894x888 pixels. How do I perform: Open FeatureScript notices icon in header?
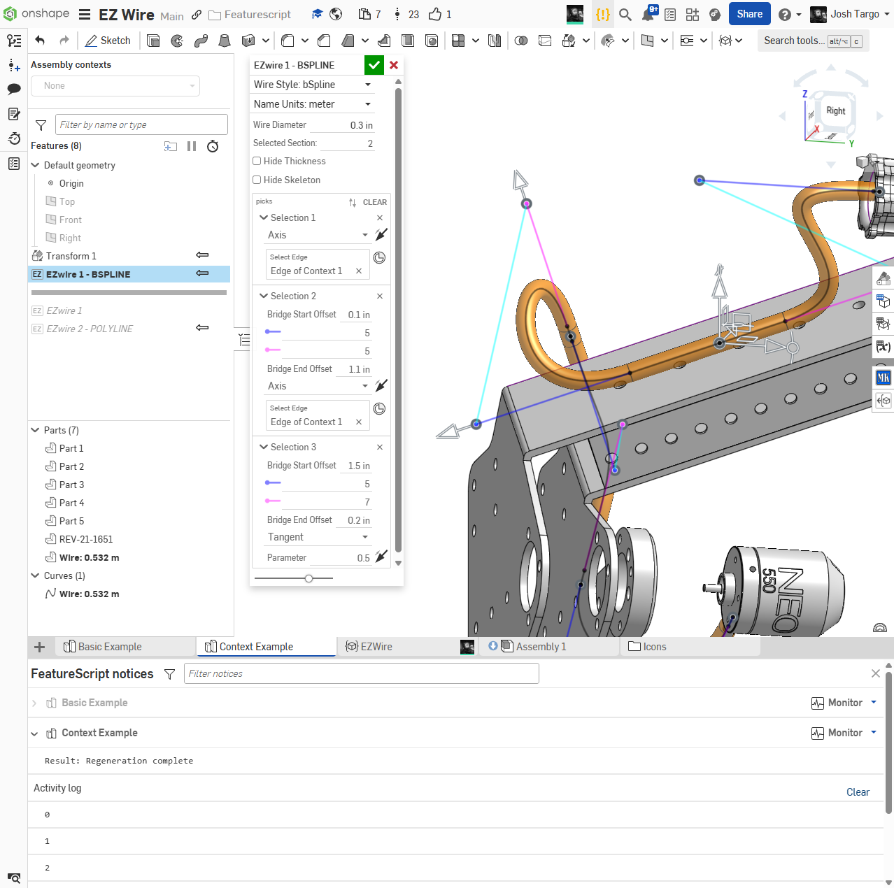(603, 14)
